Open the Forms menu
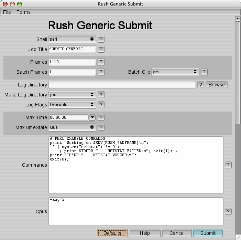 tap(23, 12)
